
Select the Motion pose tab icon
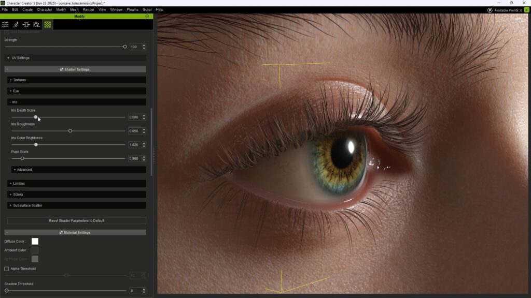coord(16,24)
